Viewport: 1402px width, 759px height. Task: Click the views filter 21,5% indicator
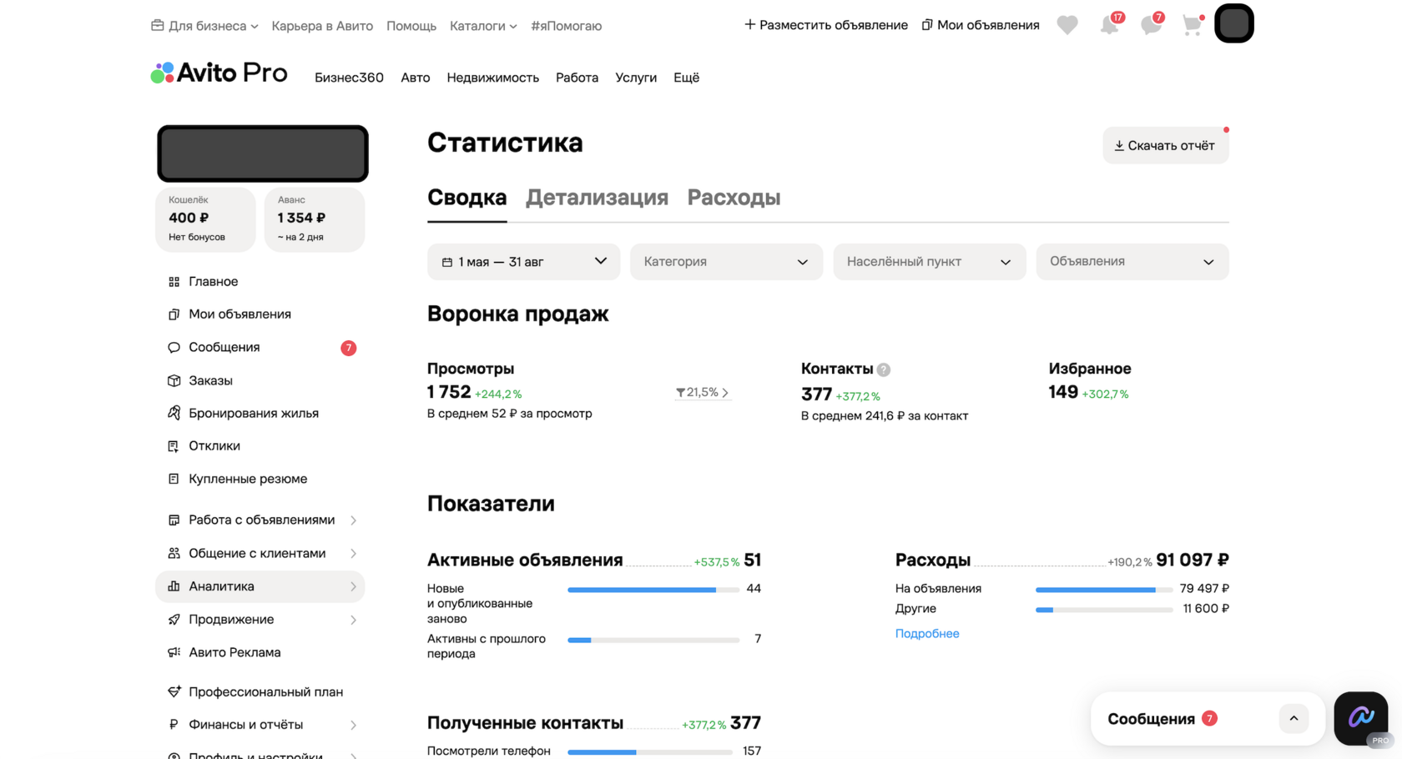(703, 392)
